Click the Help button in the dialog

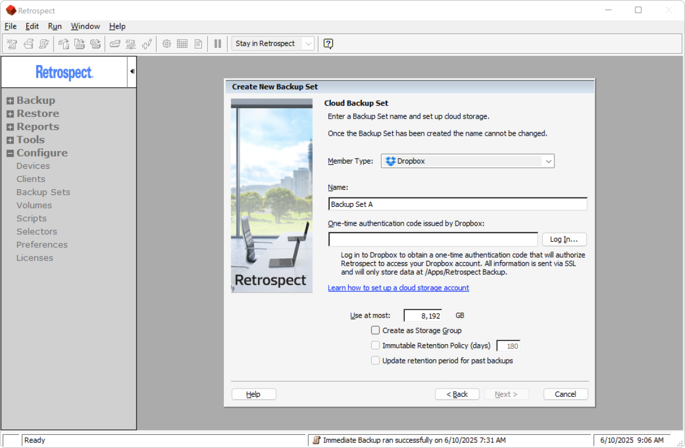click(x=253, y=394)
